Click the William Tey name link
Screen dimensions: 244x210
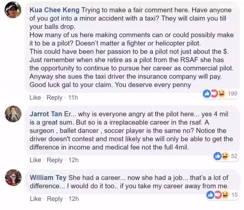tap(48, 177)
